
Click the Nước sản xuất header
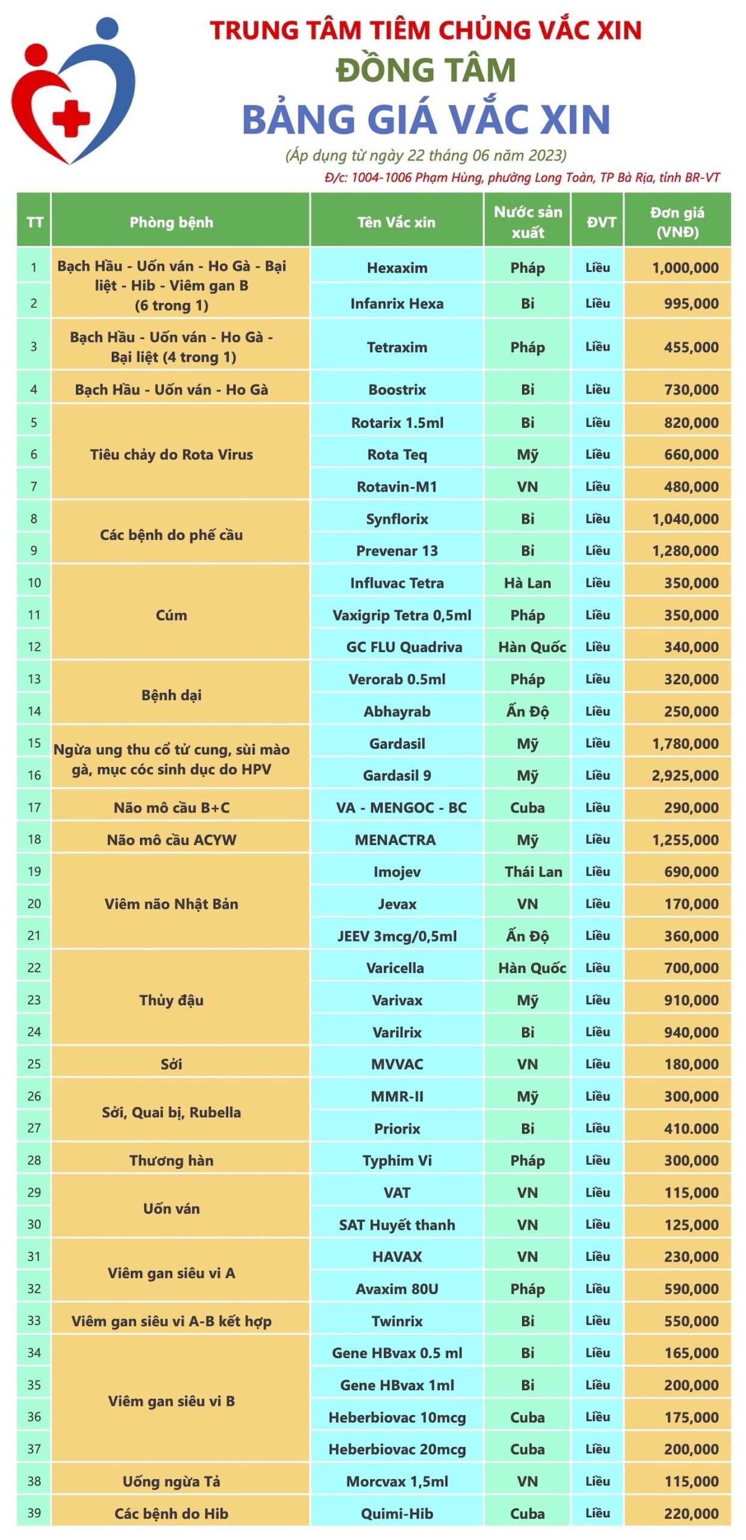[527, 222]
